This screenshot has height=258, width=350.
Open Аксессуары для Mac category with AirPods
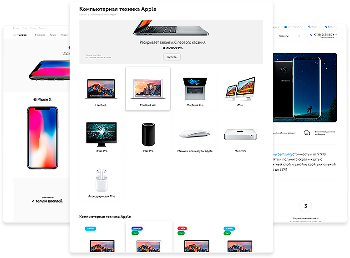pyautogui.click(x=101, y=180)
